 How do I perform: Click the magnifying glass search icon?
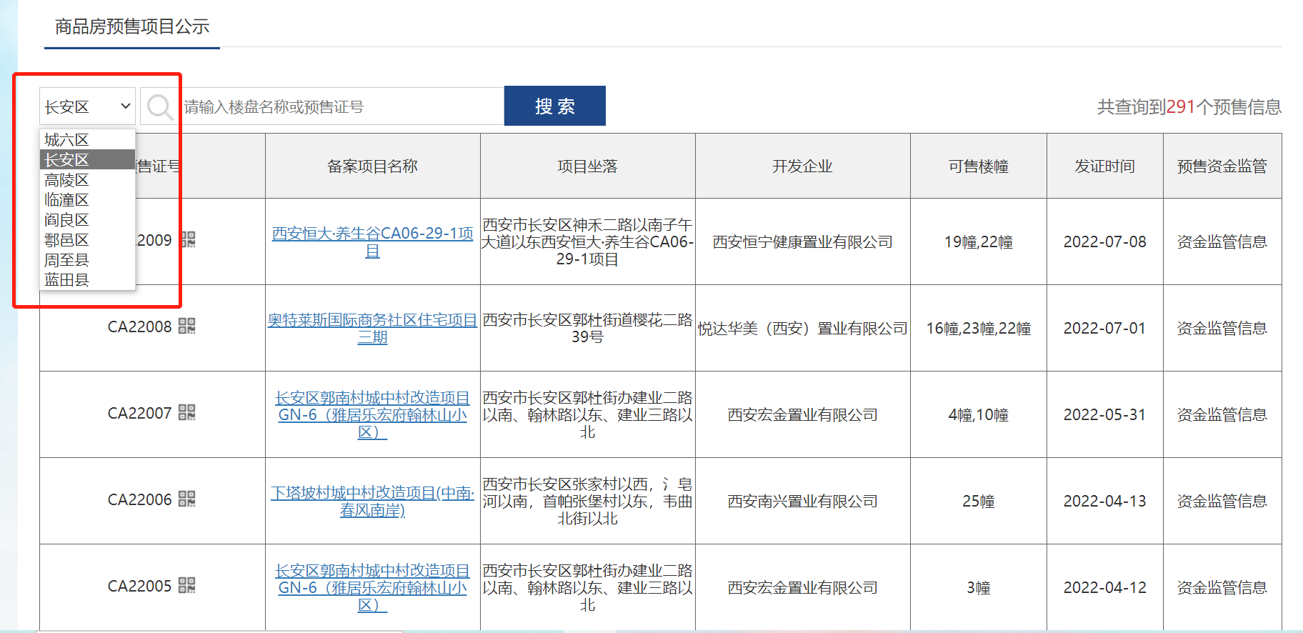pos(159,107)
